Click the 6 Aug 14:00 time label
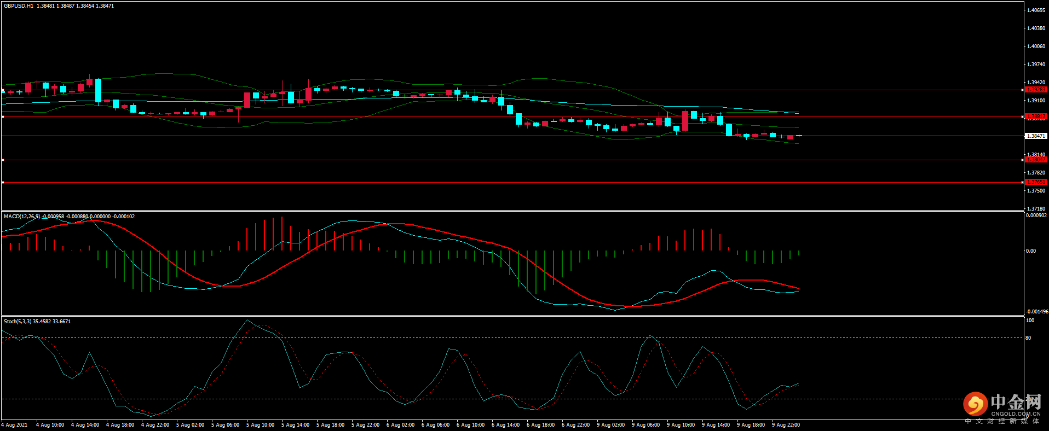The image size is (1049, 431). (505, 425)
